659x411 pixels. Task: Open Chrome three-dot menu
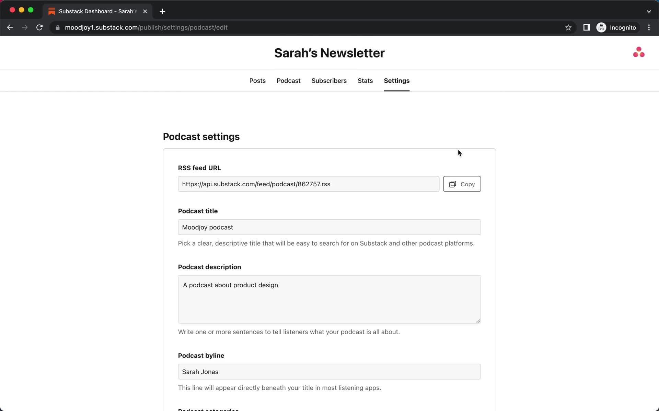(x=649, y=27)
